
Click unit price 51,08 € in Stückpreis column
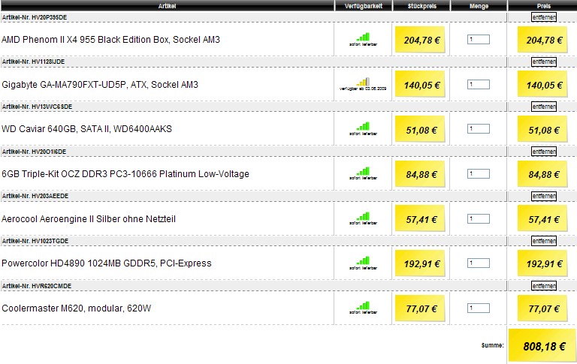[x=420, y=129]
